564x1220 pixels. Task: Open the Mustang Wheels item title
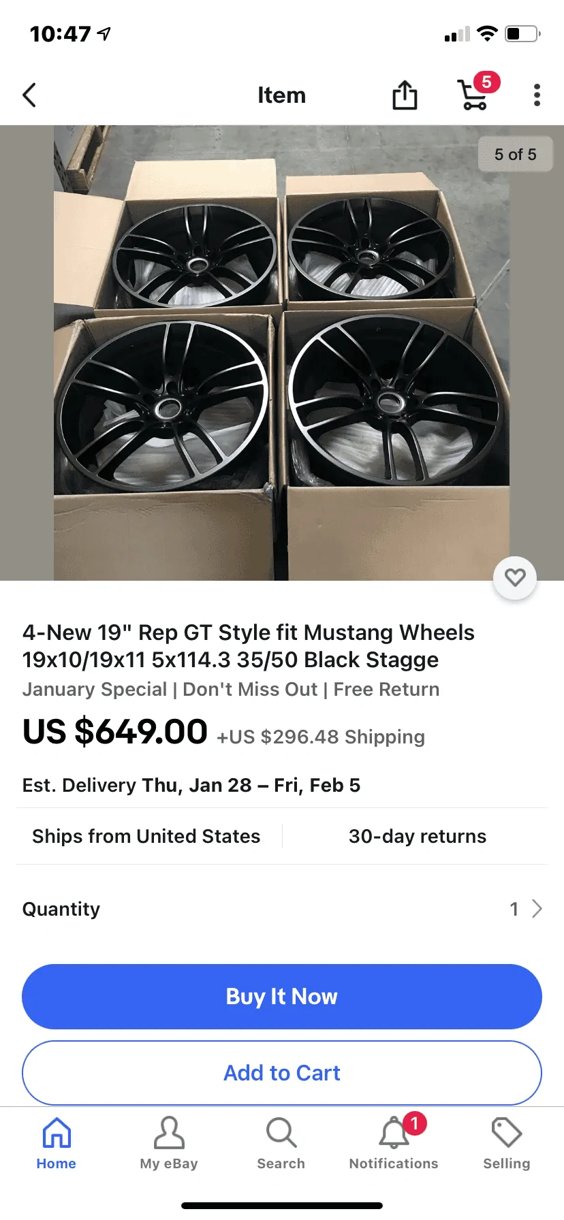pos(249,646)
